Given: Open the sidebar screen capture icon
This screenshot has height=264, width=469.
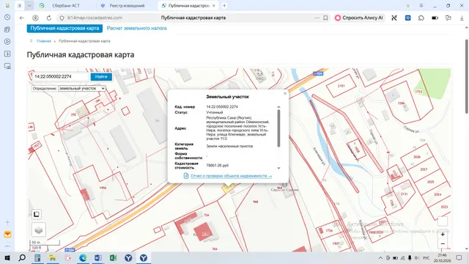Looking at the screenshot, I should (x=7, y=66).
